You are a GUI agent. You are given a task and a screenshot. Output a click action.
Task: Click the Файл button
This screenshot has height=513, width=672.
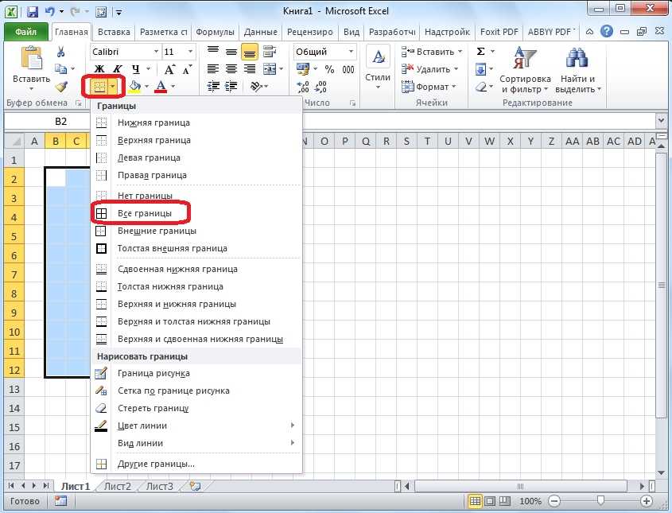pyautogui.click(x=27, y=33)
